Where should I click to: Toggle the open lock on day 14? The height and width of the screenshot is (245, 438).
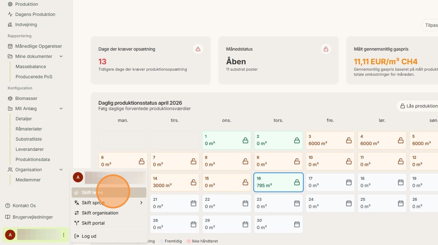point(193,182)
